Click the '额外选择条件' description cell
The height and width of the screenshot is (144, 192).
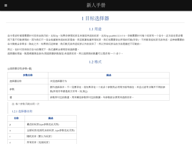click(x=109, y=89)
